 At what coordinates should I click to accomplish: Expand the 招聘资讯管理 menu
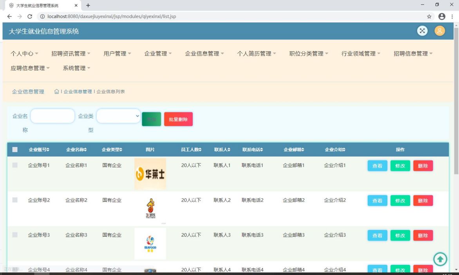71,54
